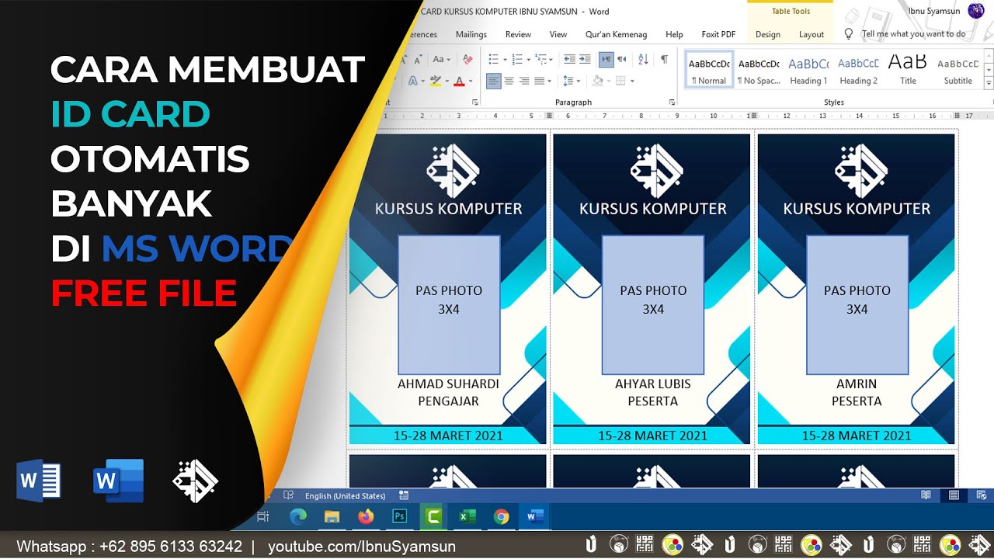994x559 pixels.
Task: Toggle left-to-right text direction
Action: tap(606, 59)
